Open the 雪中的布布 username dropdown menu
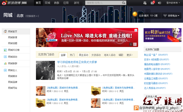This screenshot has width=183, height=112. coord(173,3)
